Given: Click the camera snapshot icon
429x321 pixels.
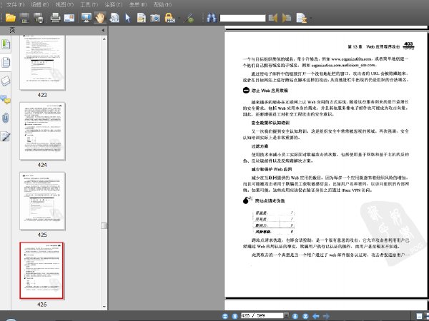Looking at the screenshot, I should (155, 18).
